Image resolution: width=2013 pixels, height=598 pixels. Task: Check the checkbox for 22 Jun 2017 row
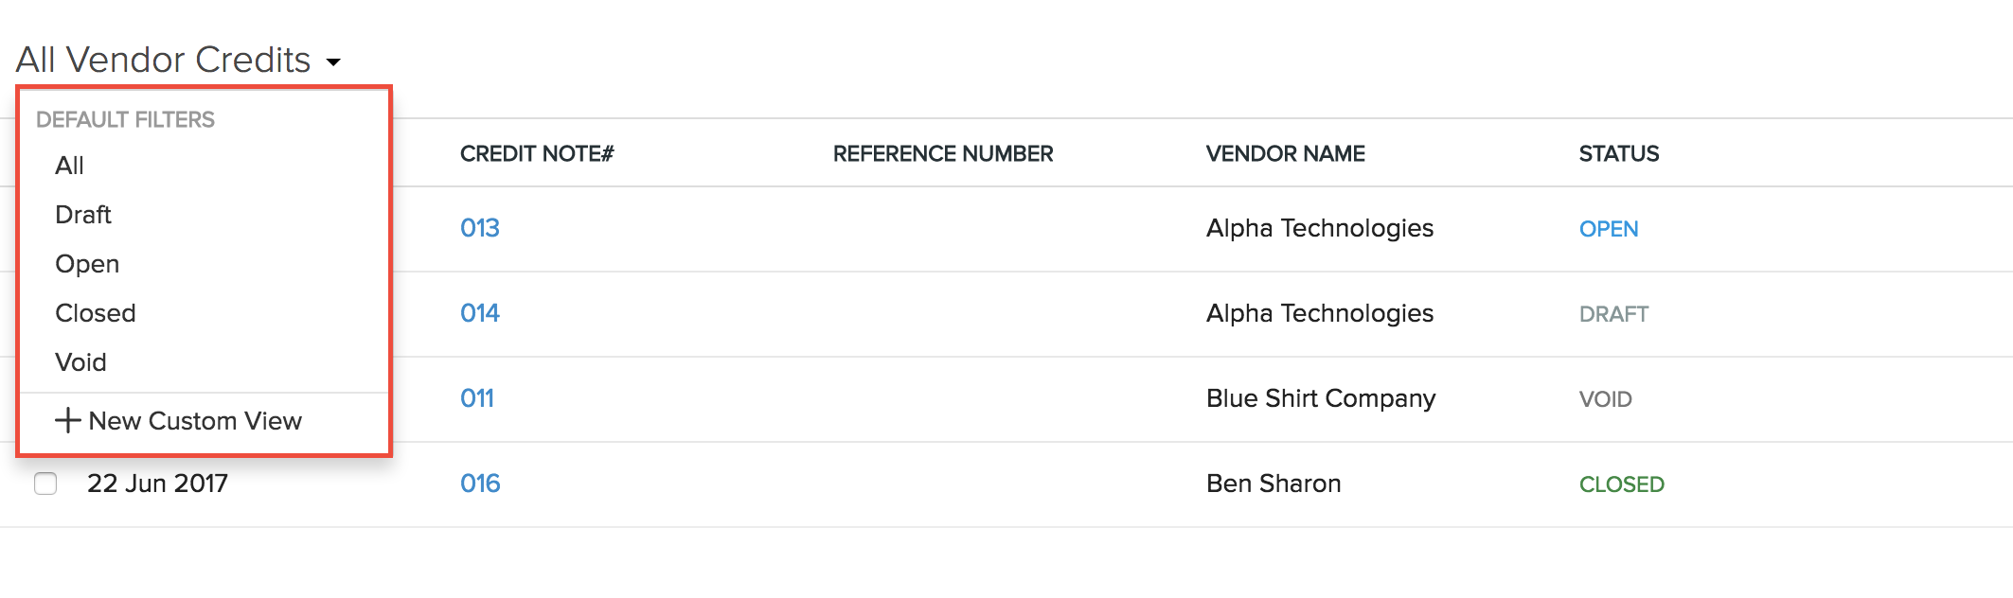click(x=46, y=483)
